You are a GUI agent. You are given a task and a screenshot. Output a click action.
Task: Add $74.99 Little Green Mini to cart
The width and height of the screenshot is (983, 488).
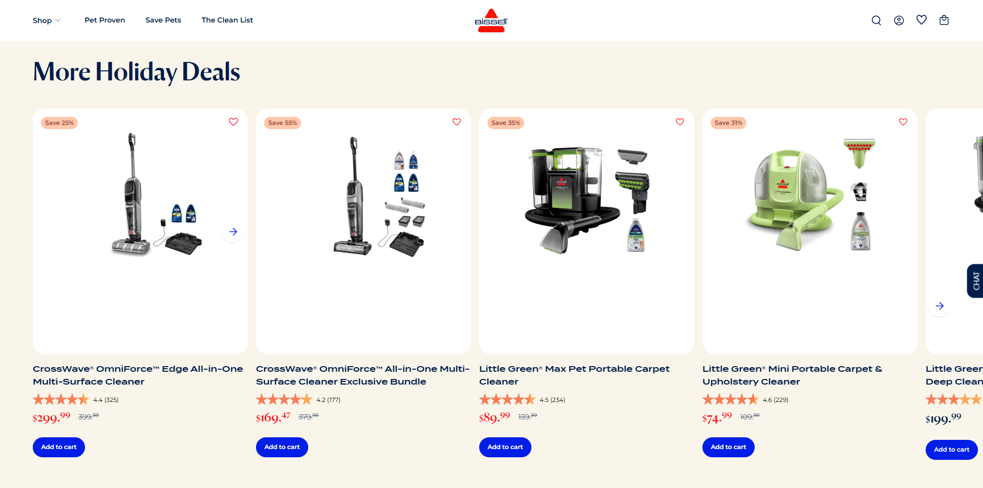729,447
